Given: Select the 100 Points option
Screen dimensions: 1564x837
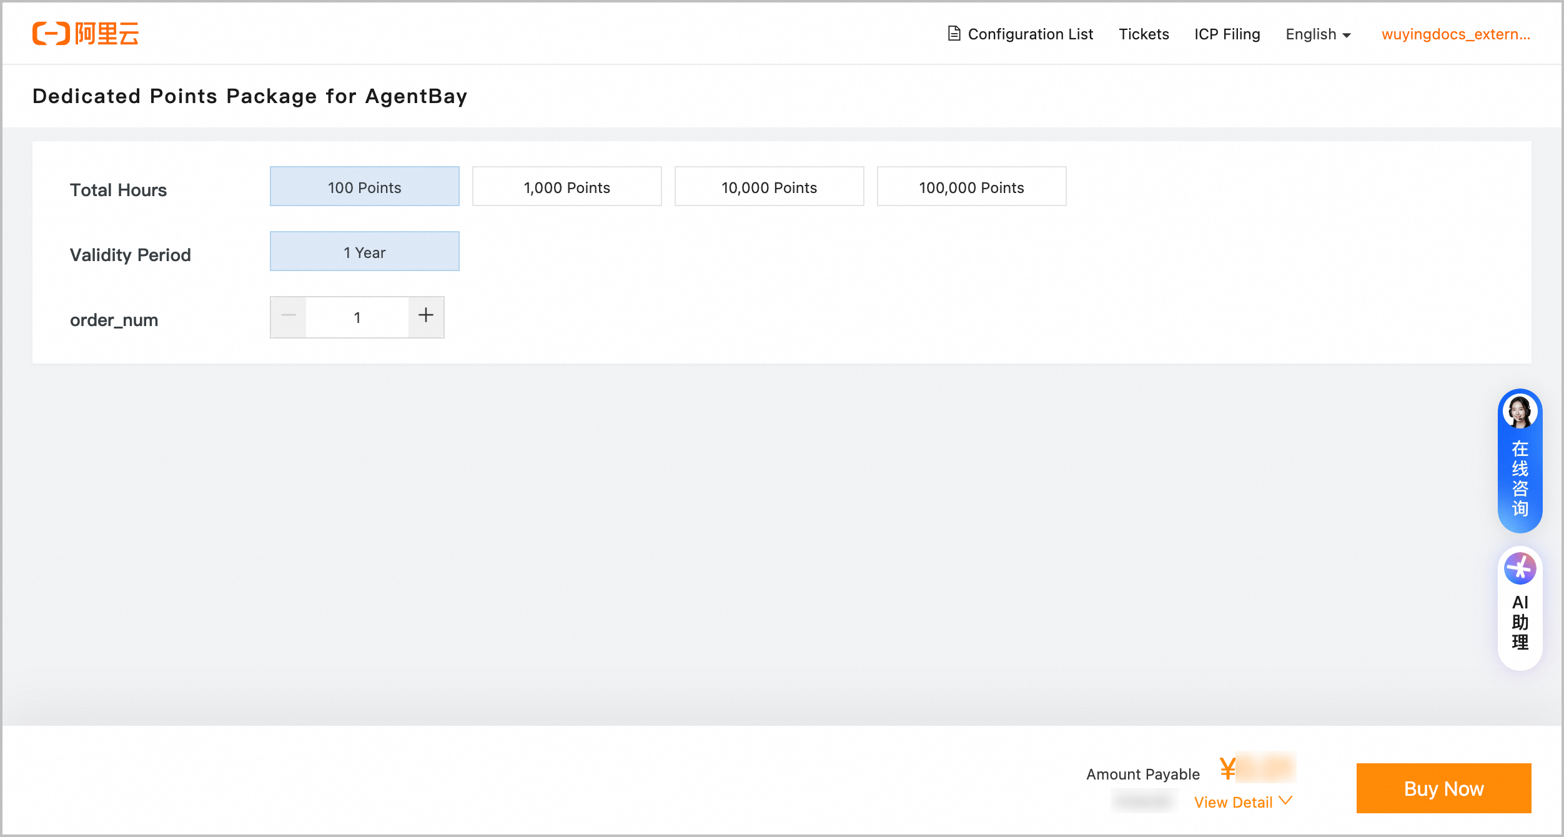Looking at the screenshot, I should point(364,187).
